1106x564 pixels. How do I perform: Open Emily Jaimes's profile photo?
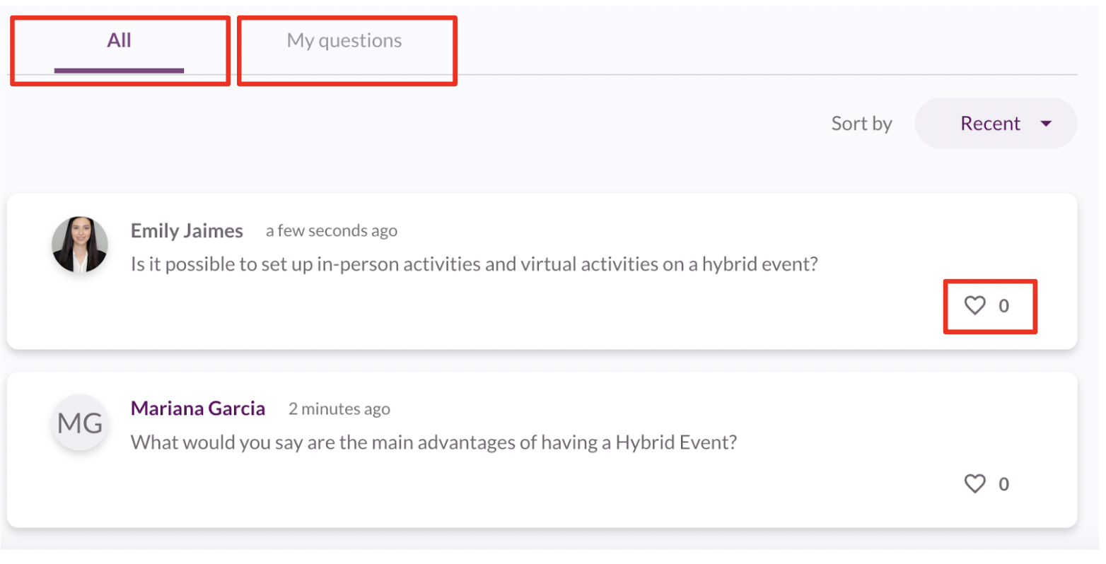[x=80, y=245]
